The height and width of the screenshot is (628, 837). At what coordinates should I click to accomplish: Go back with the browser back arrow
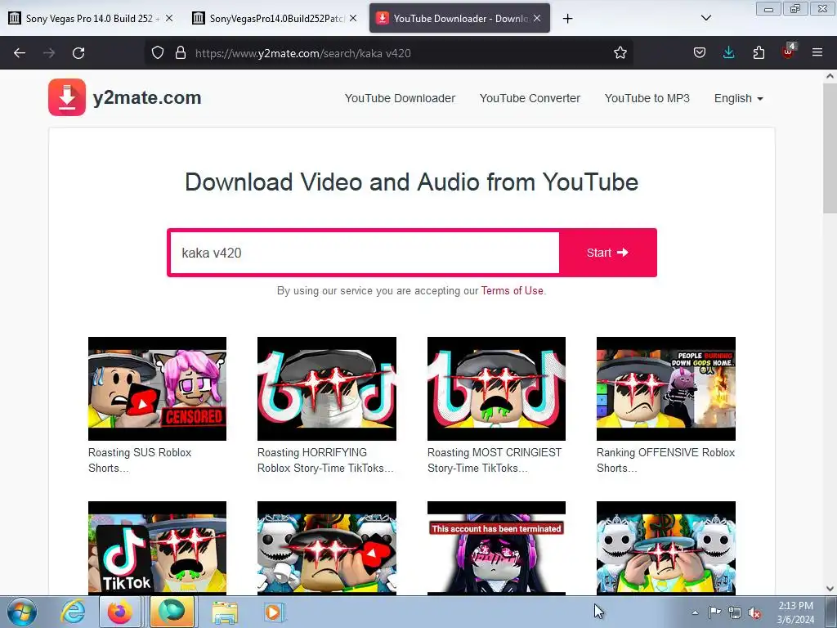pos(20,53)
